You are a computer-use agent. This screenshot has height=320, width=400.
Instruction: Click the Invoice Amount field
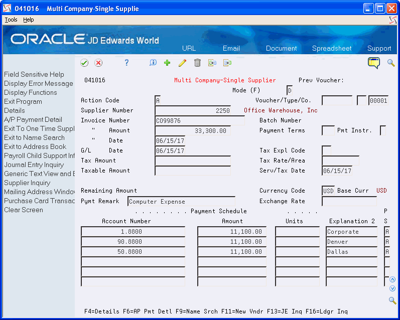click(x=193, y=130)
